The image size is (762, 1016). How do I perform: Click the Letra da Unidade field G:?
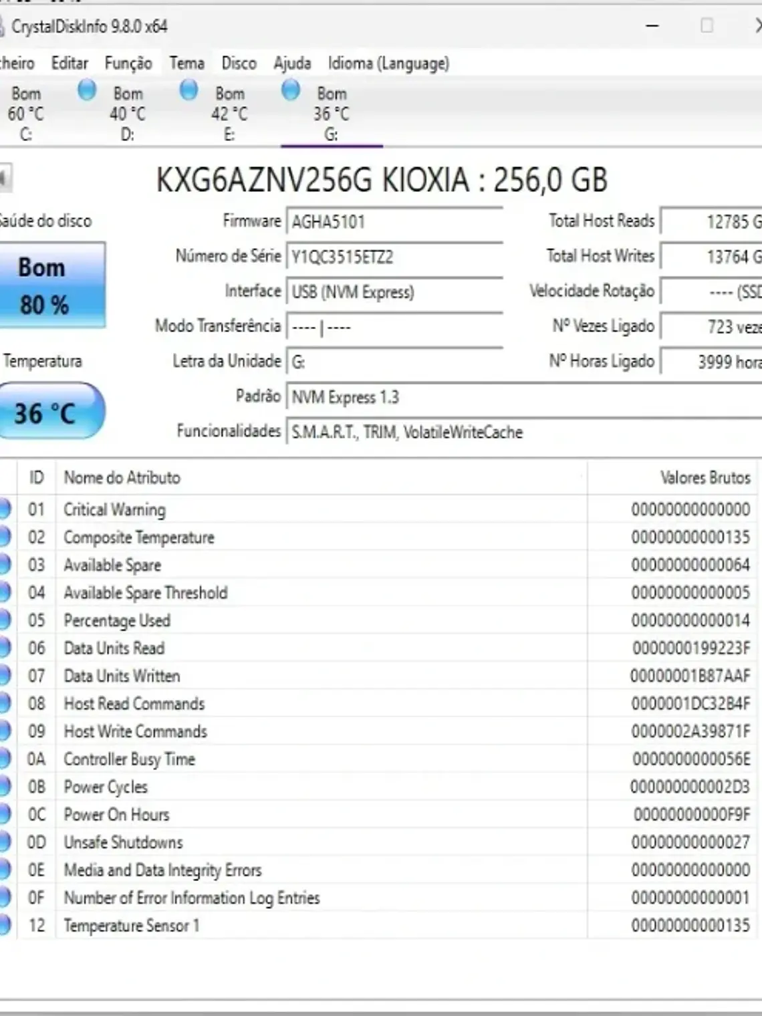tap(394, 362)
